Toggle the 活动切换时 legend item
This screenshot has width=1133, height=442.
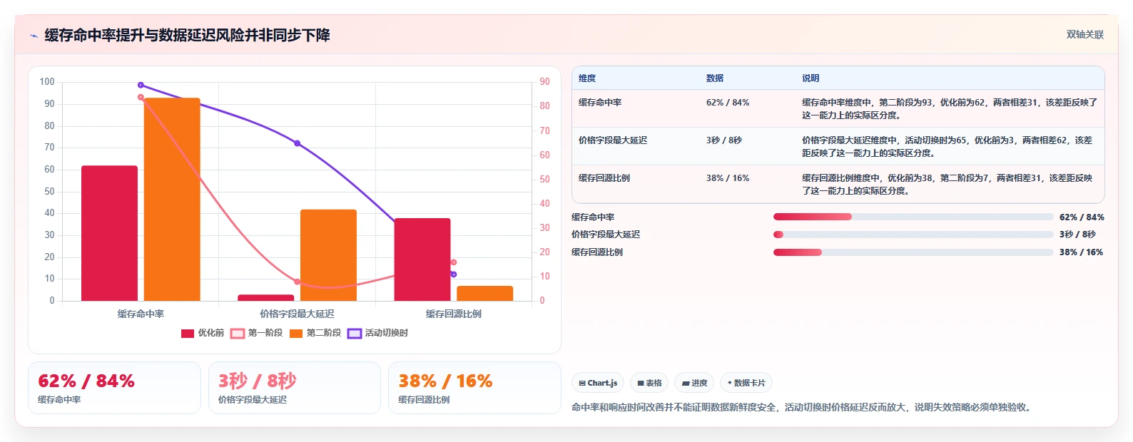click(x=378, y=333)
